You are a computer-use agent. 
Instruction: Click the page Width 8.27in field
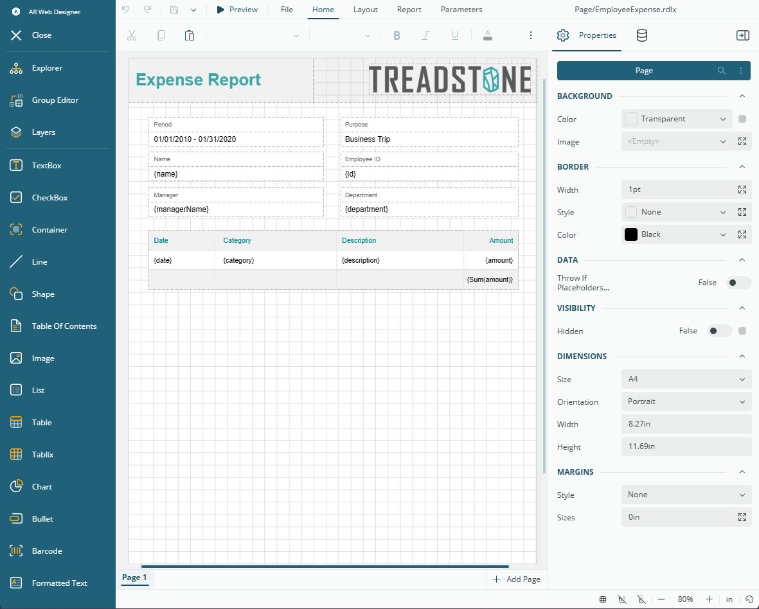(x=686, y=424)
